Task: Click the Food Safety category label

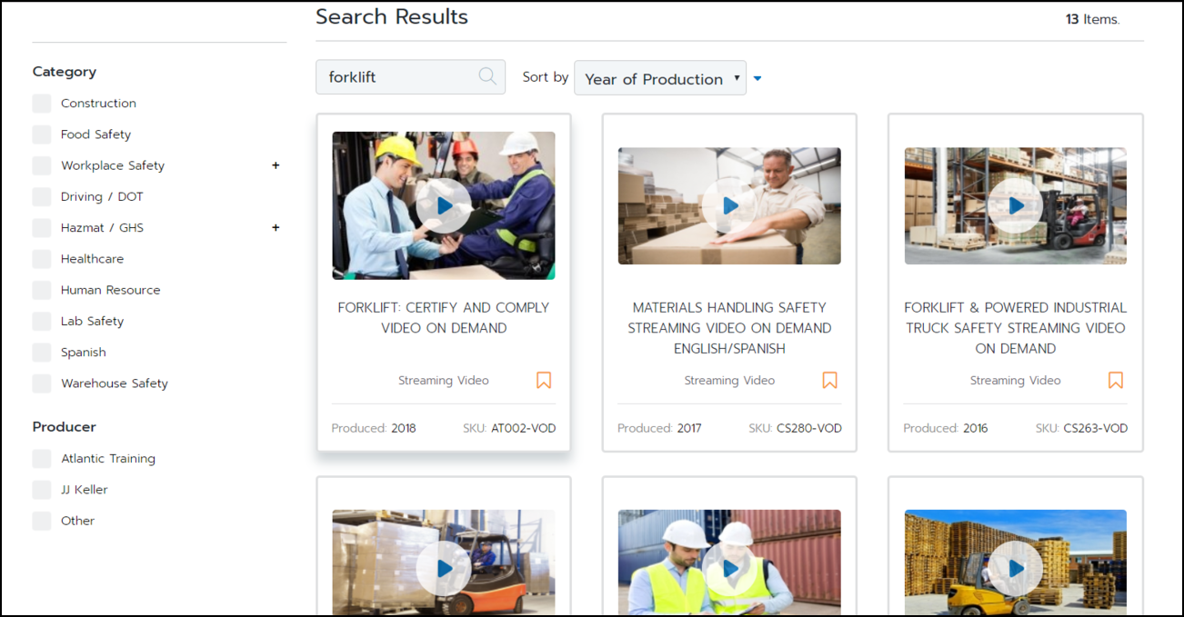Action: pos(95,134)
